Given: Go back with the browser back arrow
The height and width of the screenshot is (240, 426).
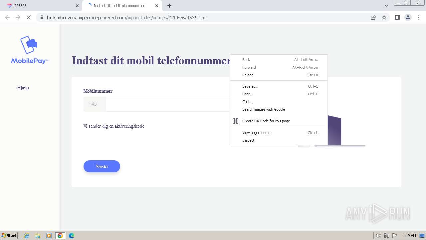Looking at the screenshot, I should (7, 17).
